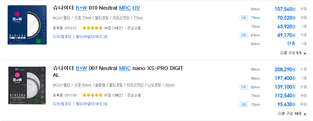Screen dimensions: 313x121
Task: Click the 자외선차단 spec tag in first product
Action: tap(121, 18)
